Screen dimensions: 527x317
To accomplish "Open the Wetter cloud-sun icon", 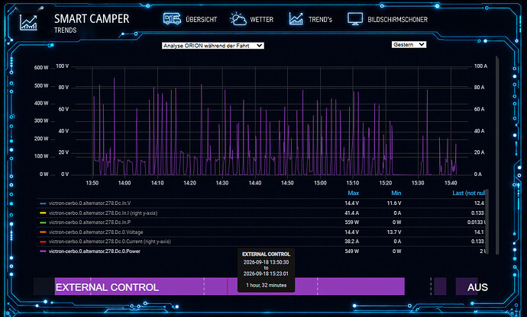I will [238, 19].
